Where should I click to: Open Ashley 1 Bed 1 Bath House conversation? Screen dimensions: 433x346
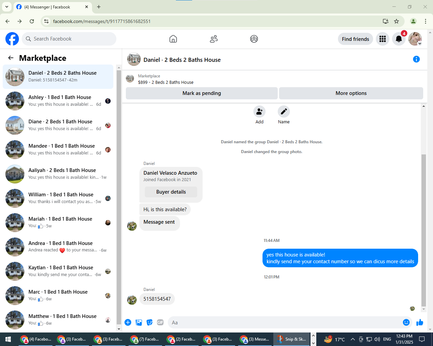click(x=58, y=101)
